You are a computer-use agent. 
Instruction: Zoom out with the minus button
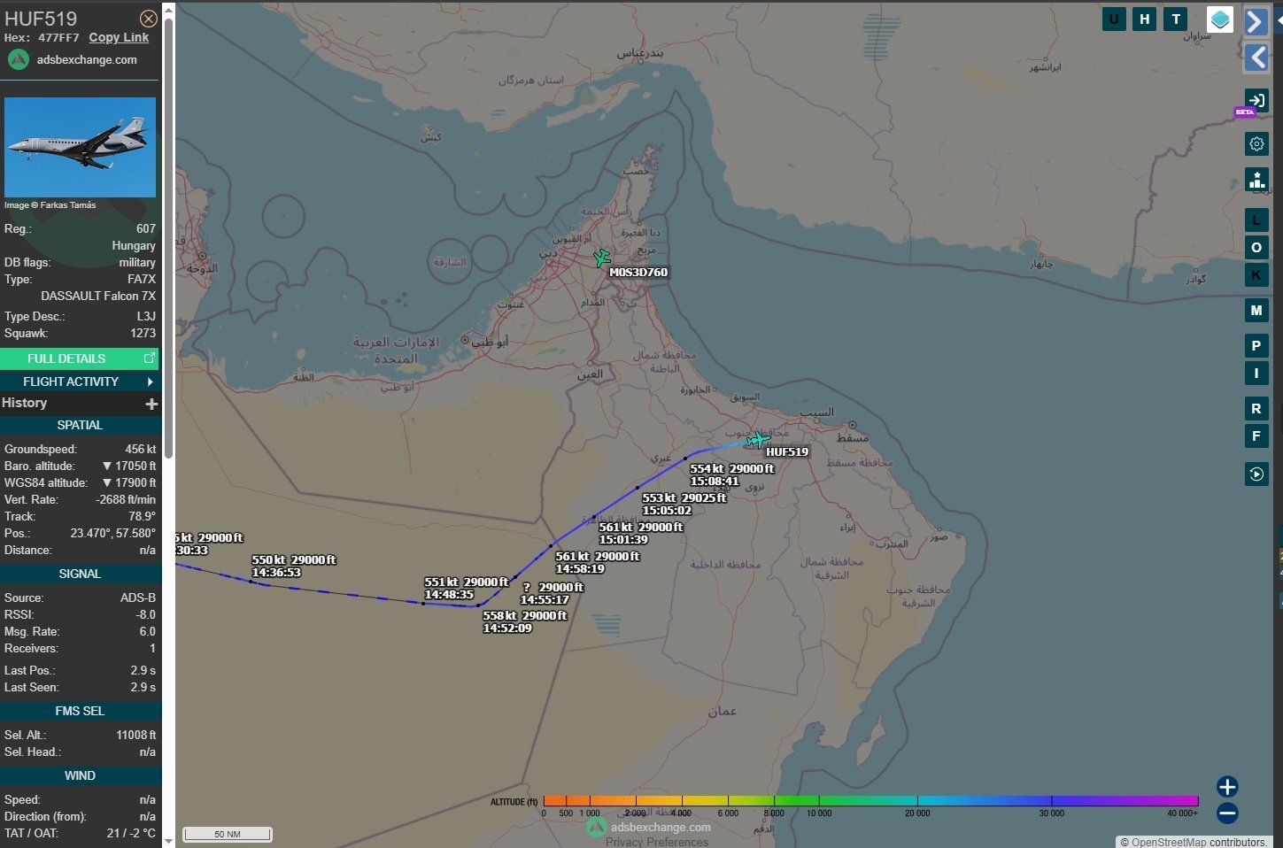point(1227,813)
